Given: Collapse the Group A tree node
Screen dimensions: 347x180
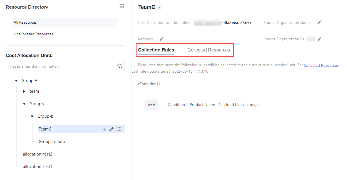Looking at the screenshot, I should pyautogui.click(x=16, y=81).
